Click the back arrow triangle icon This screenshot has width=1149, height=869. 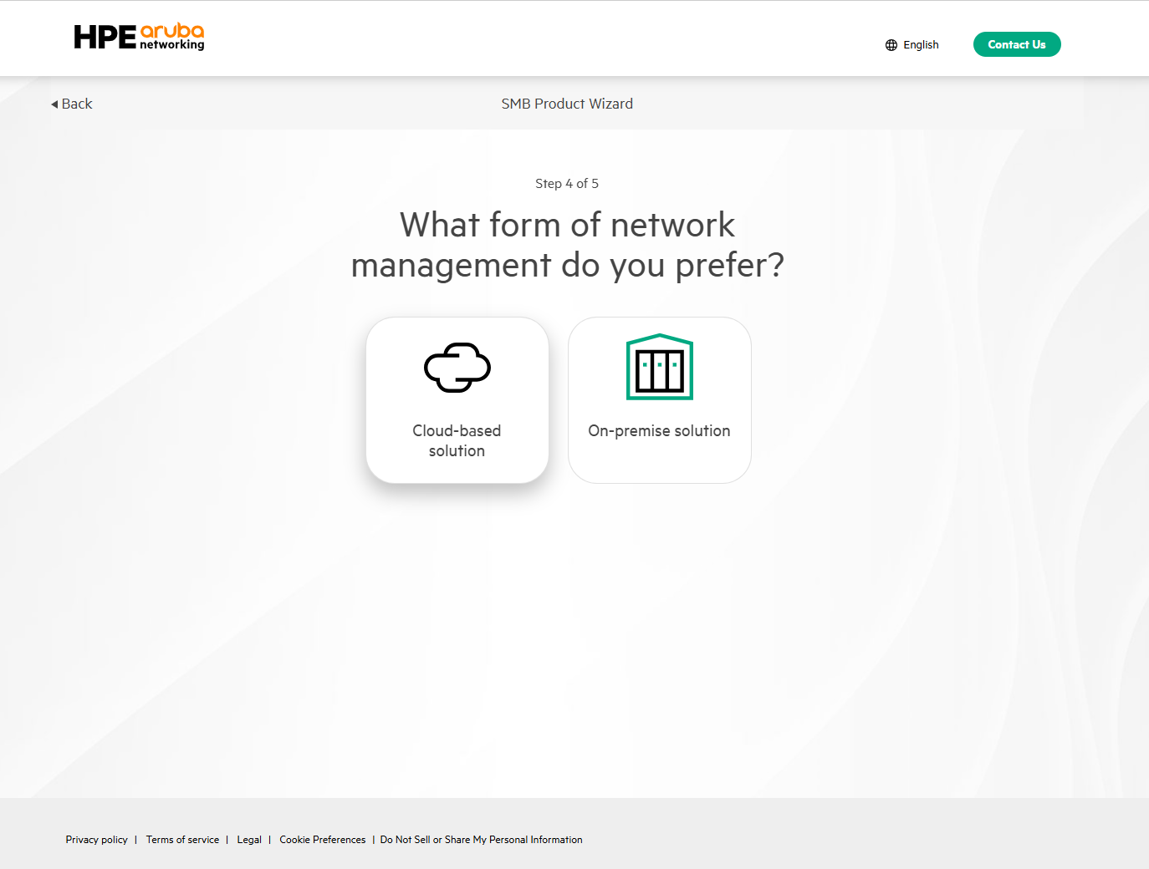pyautogui.click(x=54, y=104)
